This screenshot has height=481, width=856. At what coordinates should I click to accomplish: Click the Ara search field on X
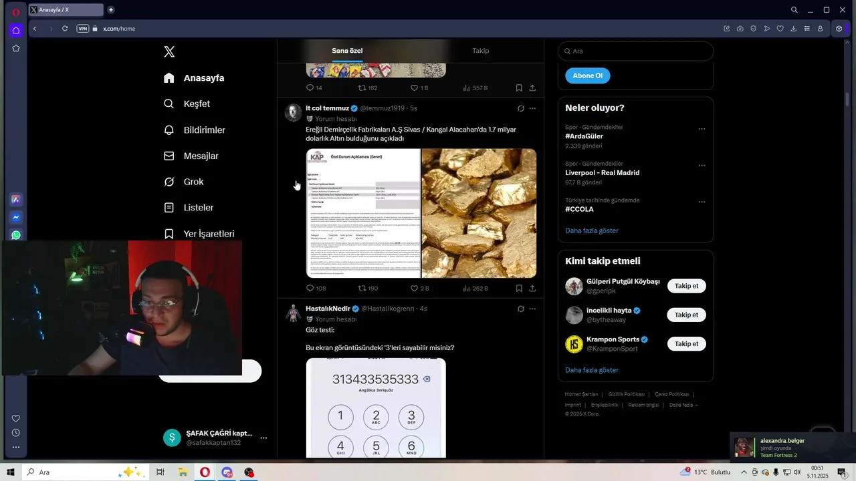[635, 51]
